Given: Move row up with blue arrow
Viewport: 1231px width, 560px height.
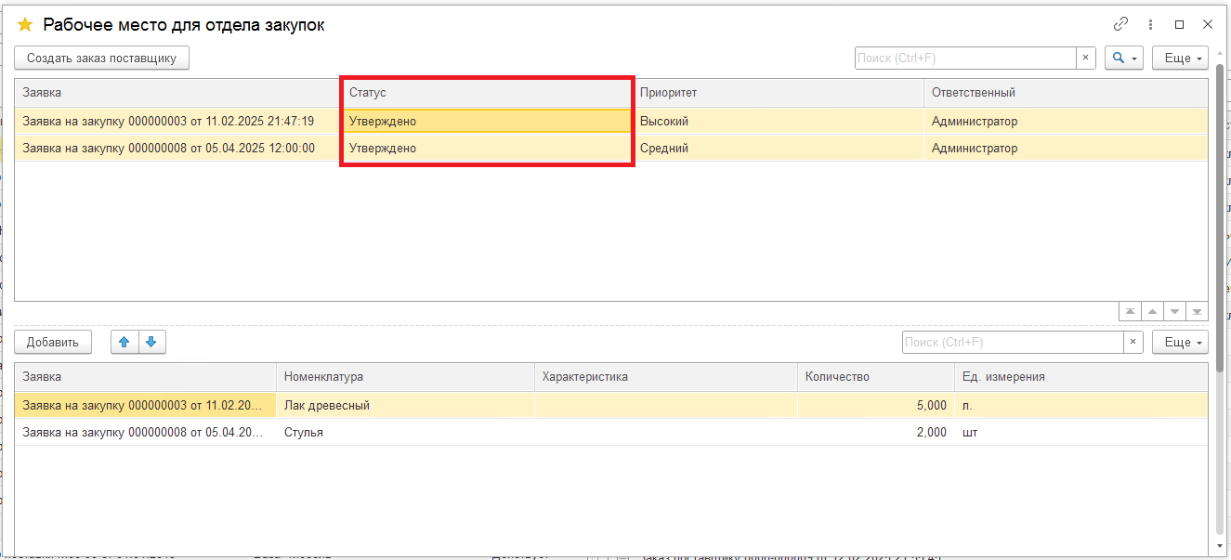Looking at the screenshot, I should click(124, 342).
